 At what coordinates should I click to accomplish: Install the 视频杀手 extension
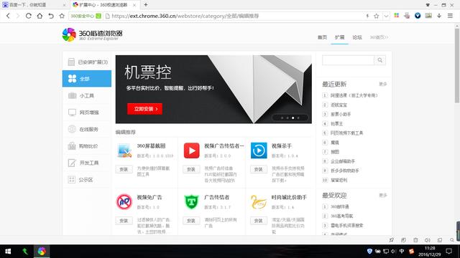pyautogui.click(x=259, y=169)
